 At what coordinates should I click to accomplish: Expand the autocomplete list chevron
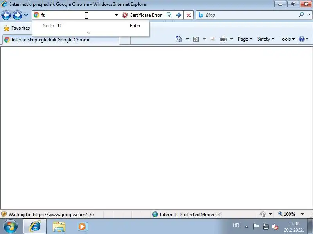coord(89,33)
